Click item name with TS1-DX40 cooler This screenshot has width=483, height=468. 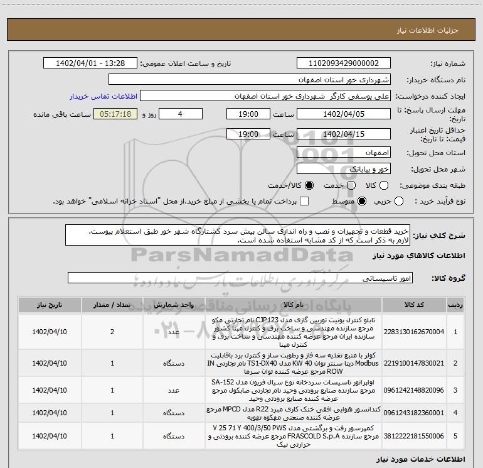(294, 363)
